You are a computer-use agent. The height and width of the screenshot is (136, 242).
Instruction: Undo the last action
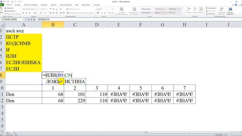coord(4,2)
